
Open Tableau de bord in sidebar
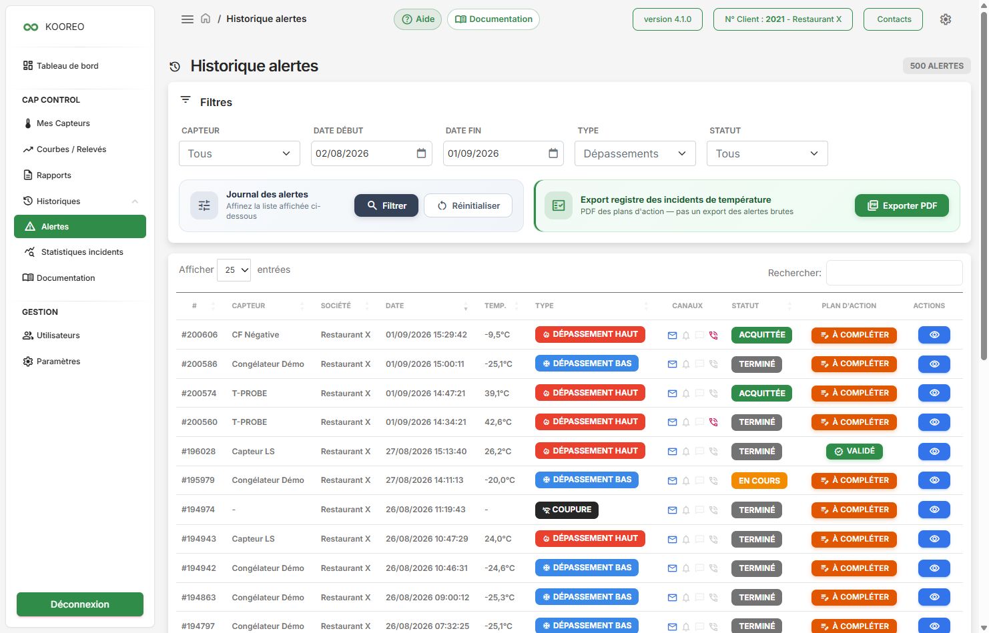coord(80,66)
